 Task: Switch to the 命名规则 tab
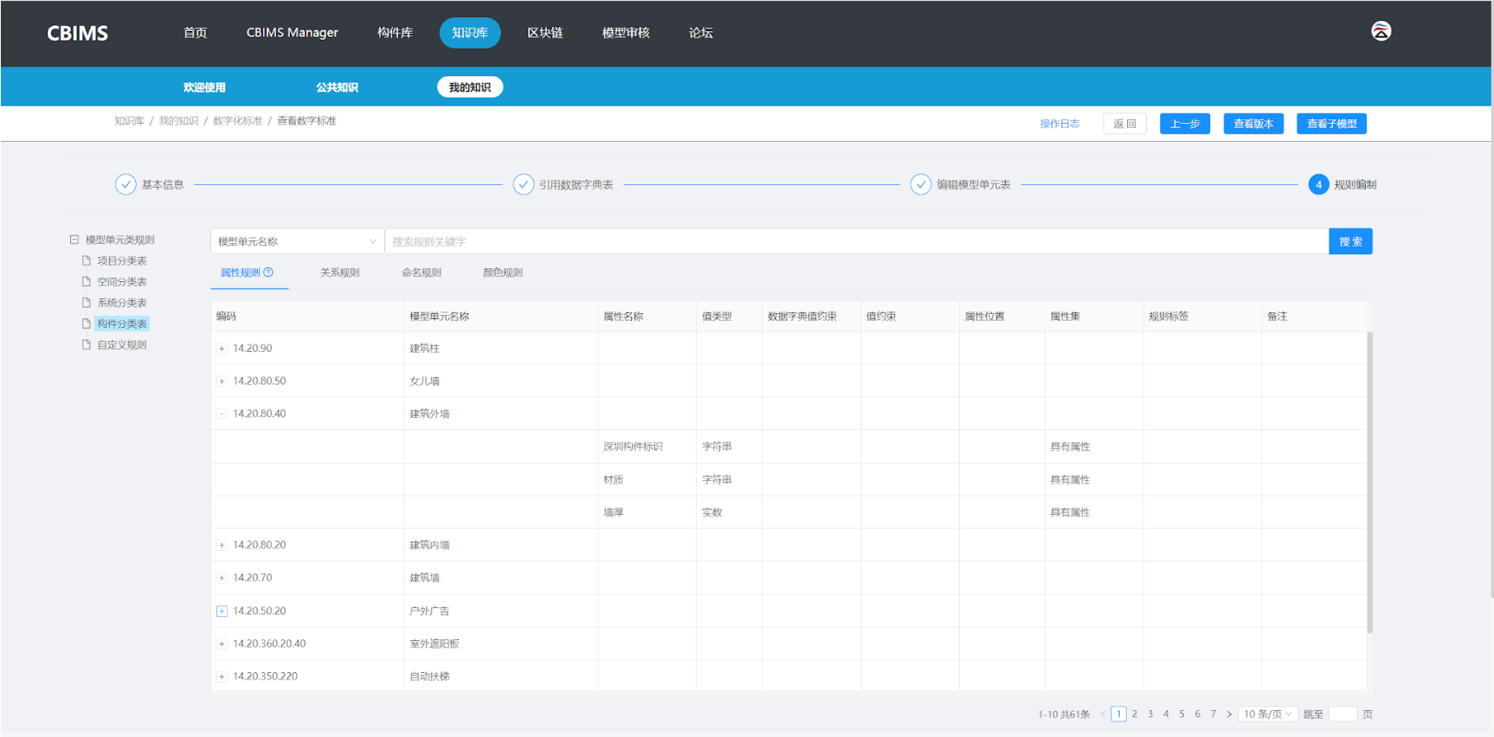click(x=422, y=272)
